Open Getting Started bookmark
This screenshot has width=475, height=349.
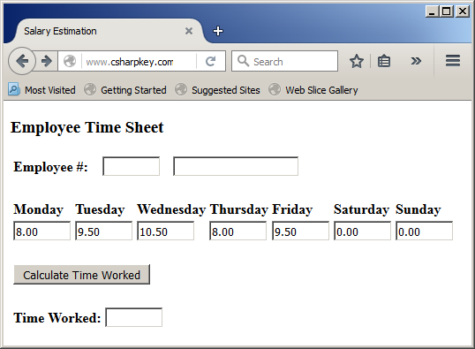pyautogui.click(x=125, y=90)
